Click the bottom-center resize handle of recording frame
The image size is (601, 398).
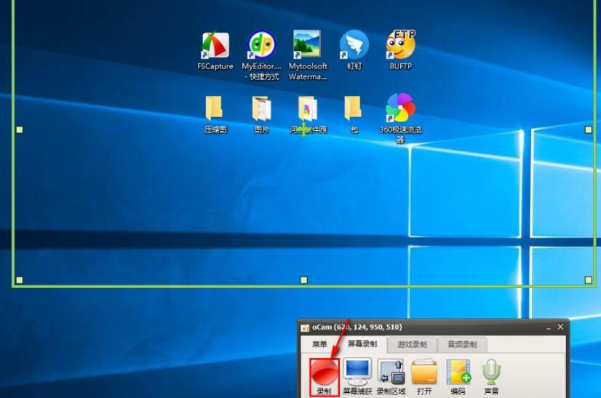point(304,280)
